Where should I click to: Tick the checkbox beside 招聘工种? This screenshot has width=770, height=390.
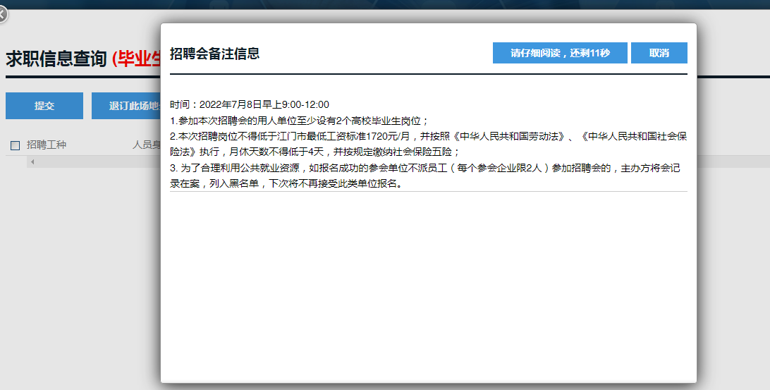[x=16, y=145]
